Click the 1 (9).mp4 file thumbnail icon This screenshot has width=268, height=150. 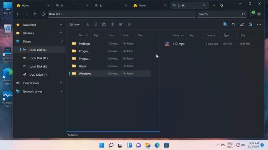(x=167, y=44)
